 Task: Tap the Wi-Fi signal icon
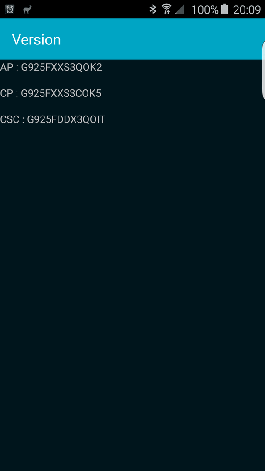[166, 9]
